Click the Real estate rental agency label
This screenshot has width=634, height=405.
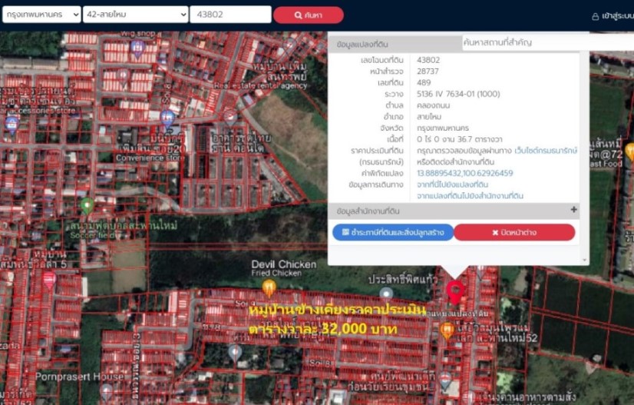point(260,86)
